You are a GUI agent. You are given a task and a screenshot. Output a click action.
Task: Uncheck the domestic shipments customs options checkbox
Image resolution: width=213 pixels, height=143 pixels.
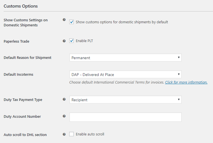pos(71,22)
